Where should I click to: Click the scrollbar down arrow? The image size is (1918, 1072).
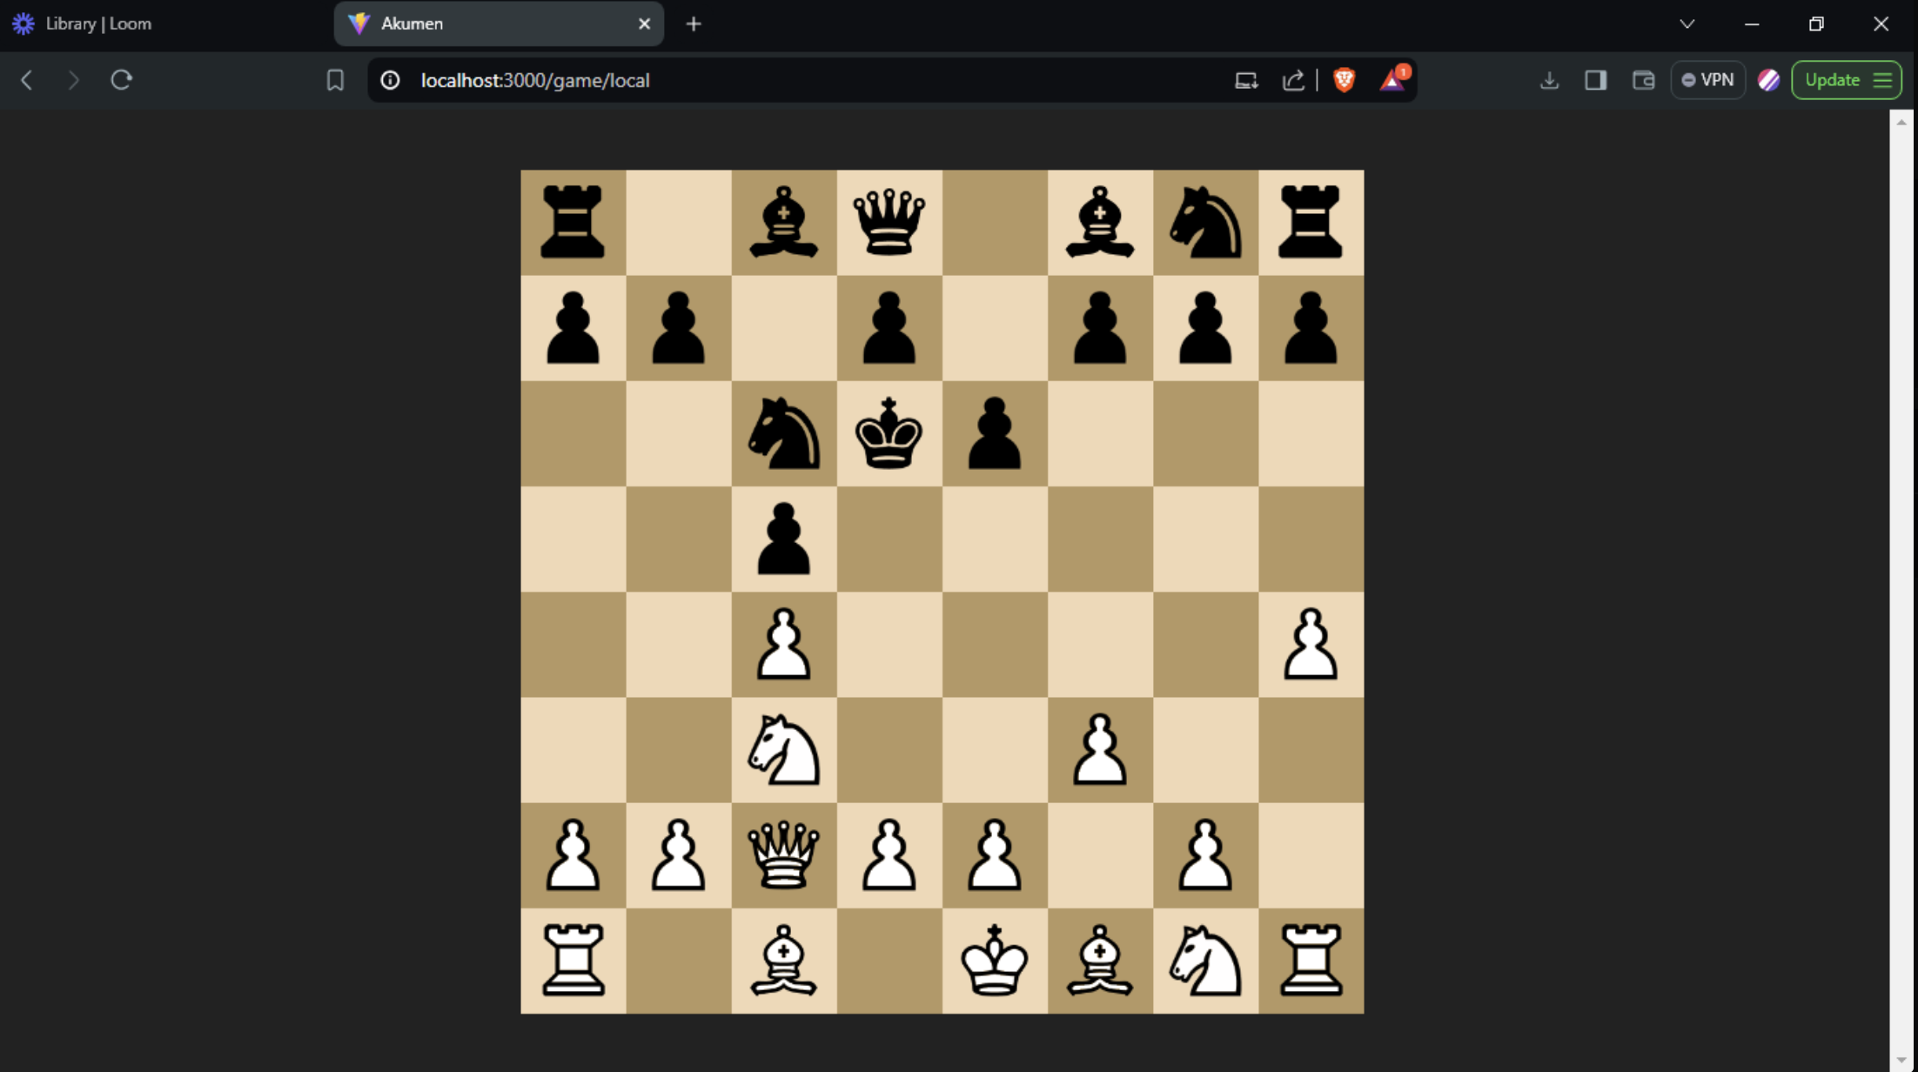click(x=1901, y=1061)
